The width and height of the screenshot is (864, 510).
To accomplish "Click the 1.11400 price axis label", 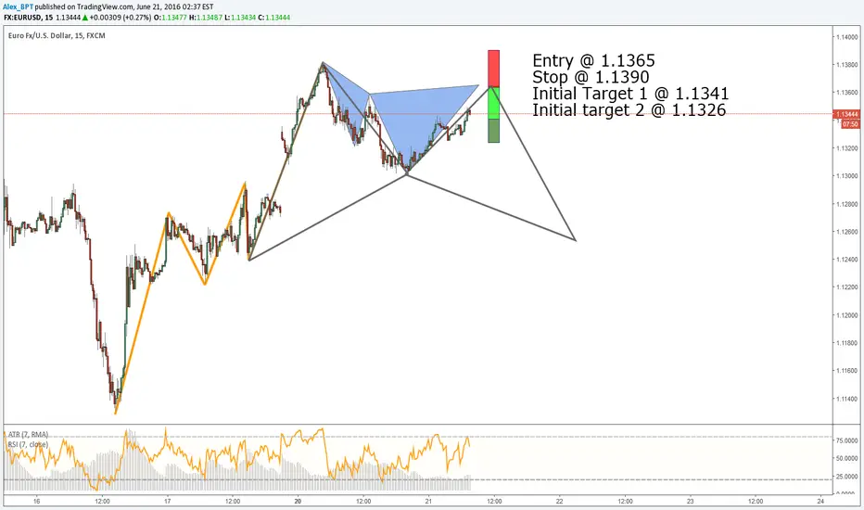I will [846, 399].
